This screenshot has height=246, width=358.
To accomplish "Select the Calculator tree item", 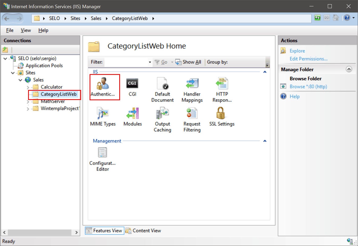I will pyautogui.click(x=52, y=87).
